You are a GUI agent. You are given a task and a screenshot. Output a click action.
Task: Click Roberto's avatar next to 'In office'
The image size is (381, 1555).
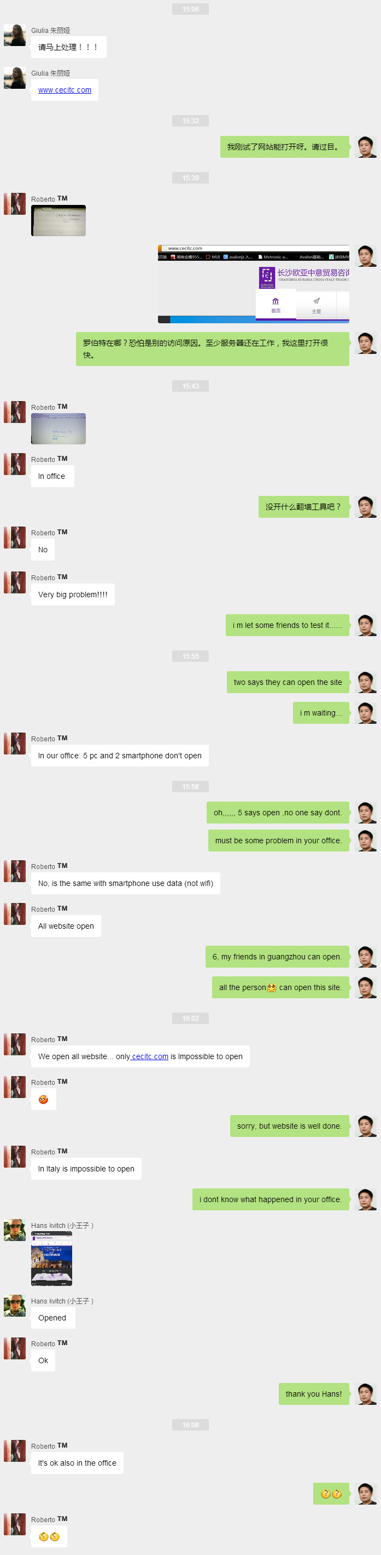pos(14,464)
